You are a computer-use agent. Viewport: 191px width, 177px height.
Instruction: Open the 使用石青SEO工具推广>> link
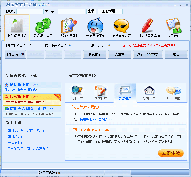pos(31,109)
